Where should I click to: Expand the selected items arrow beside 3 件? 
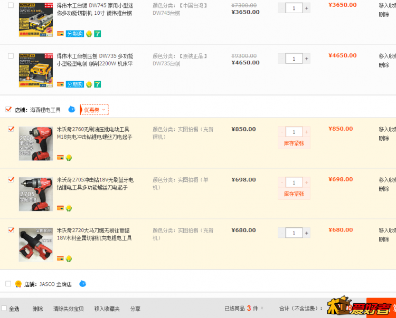[x=262, y=308]
